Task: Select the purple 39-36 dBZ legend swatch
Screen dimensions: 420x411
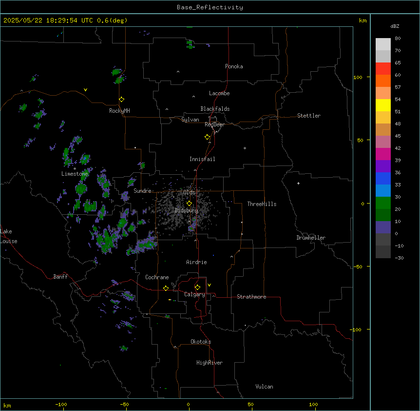Action: tap(383, 166)
